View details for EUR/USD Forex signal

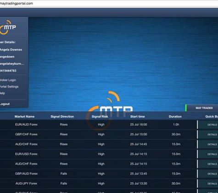pyautogui.click(x=212, y=154)
